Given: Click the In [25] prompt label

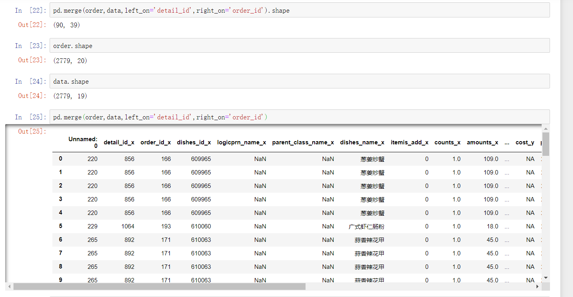Looking at the screenshot, I should pos(30,117).
